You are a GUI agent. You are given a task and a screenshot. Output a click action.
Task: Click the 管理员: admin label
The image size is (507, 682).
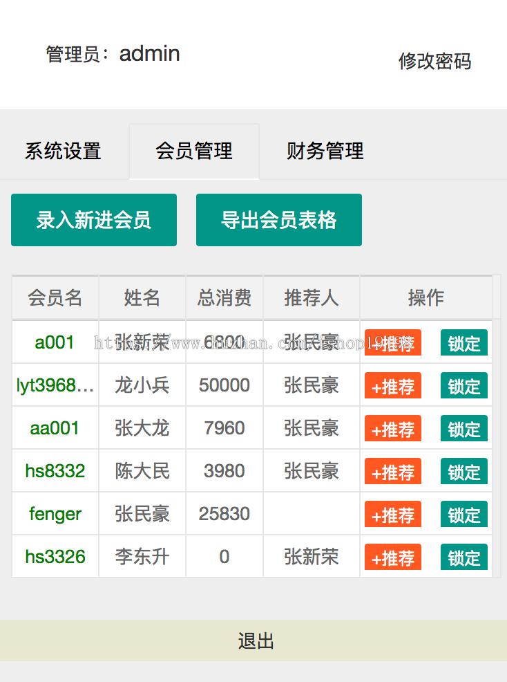[113, 54]
